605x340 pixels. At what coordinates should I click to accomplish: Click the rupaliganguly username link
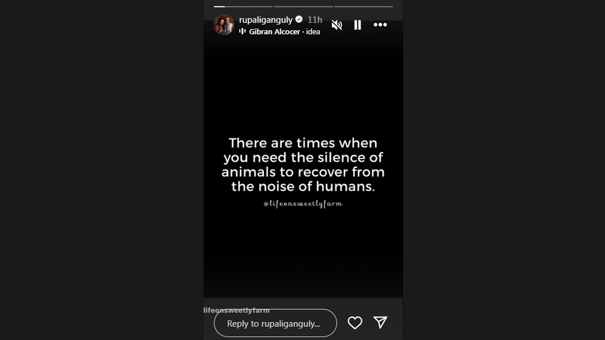[x=266, y=20]
